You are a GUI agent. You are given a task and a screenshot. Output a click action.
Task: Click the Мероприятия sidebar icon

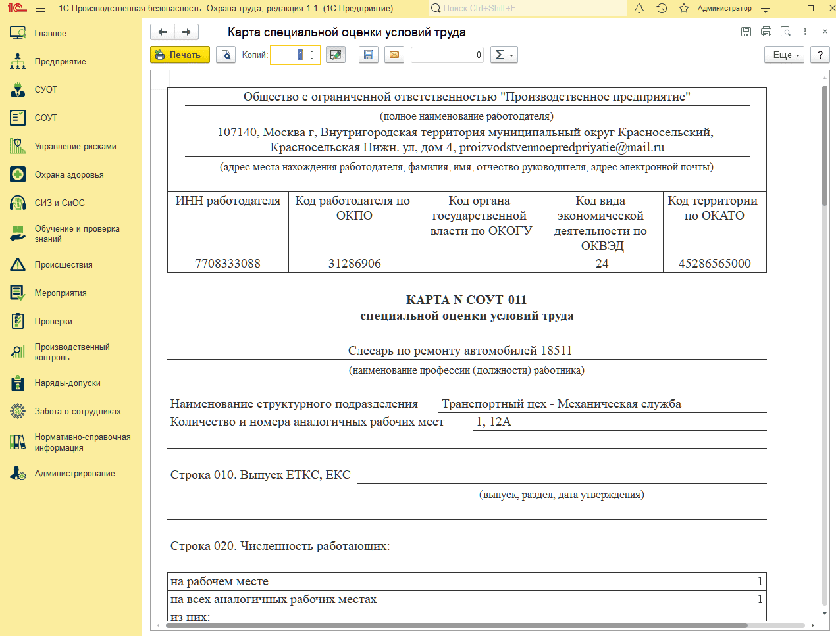(x=18, y=293)
